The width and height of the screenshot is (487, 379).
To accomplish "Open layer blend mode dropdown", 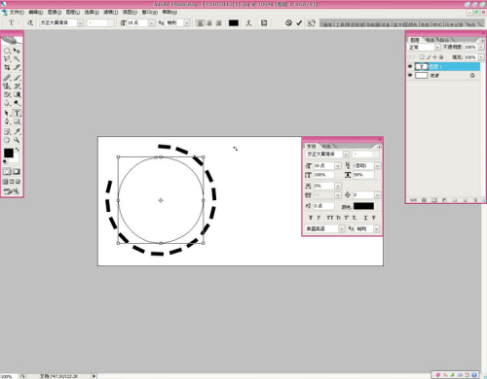I will coord(437,48).
